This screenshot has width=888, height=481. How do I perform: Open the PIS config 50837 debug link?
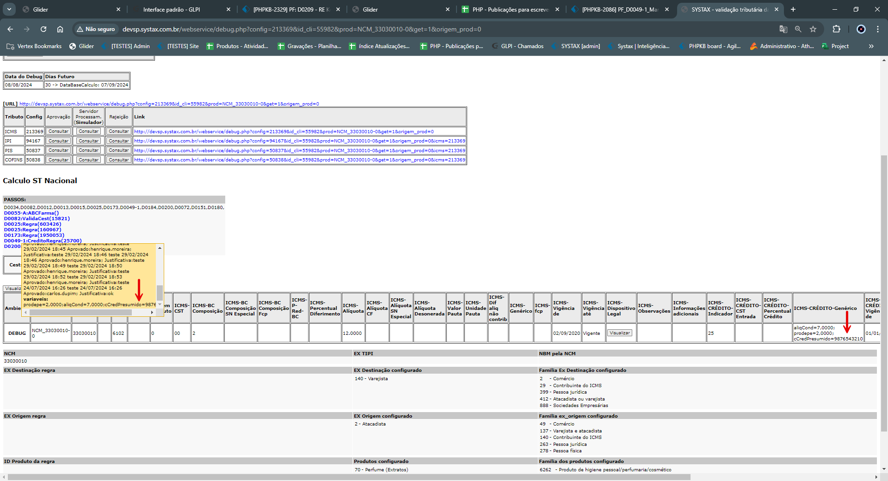tap(299, 151)
